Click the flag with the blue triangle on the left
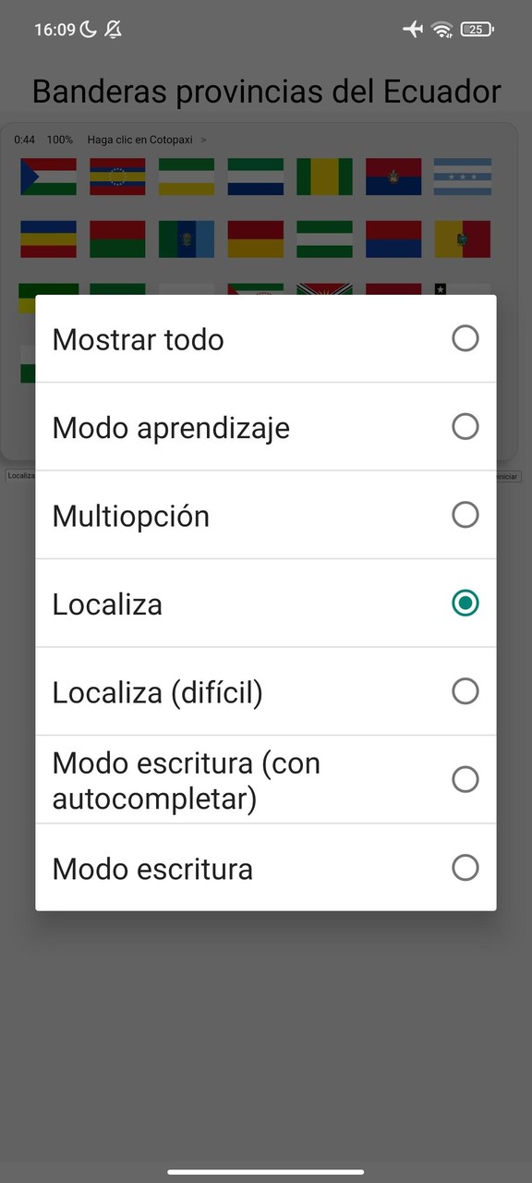The image size is (532, 1183). [48, 177]
